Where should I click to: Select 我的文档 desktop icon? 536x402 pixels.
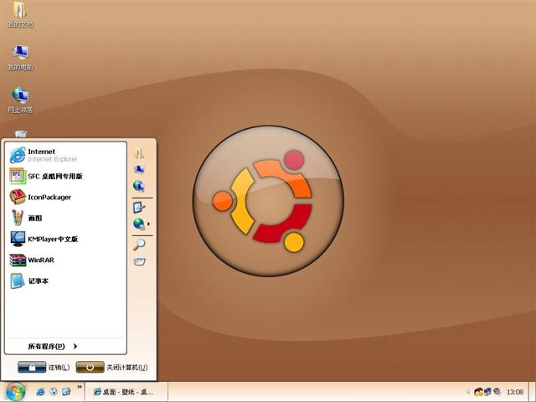20,14
